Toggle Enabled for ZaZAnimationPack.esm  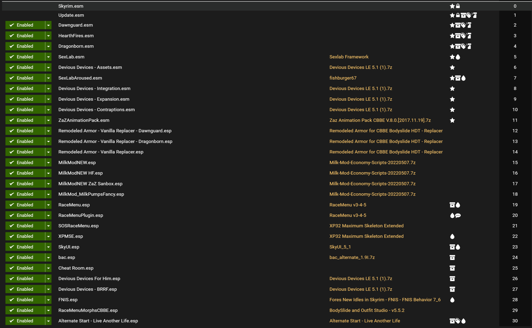tap(25, 120)
